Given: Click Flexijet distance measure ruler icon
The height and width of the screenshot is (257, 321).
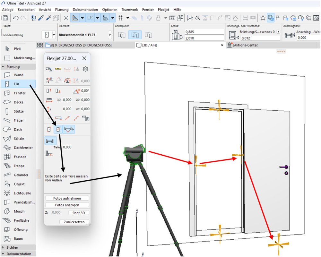Looking at the screenshot, I should [x=49, y=100].
